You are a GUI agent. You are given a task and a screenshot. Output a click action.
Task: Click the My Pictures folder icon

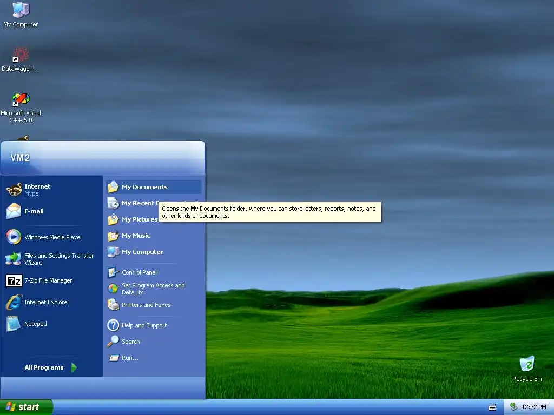point(113,219)
